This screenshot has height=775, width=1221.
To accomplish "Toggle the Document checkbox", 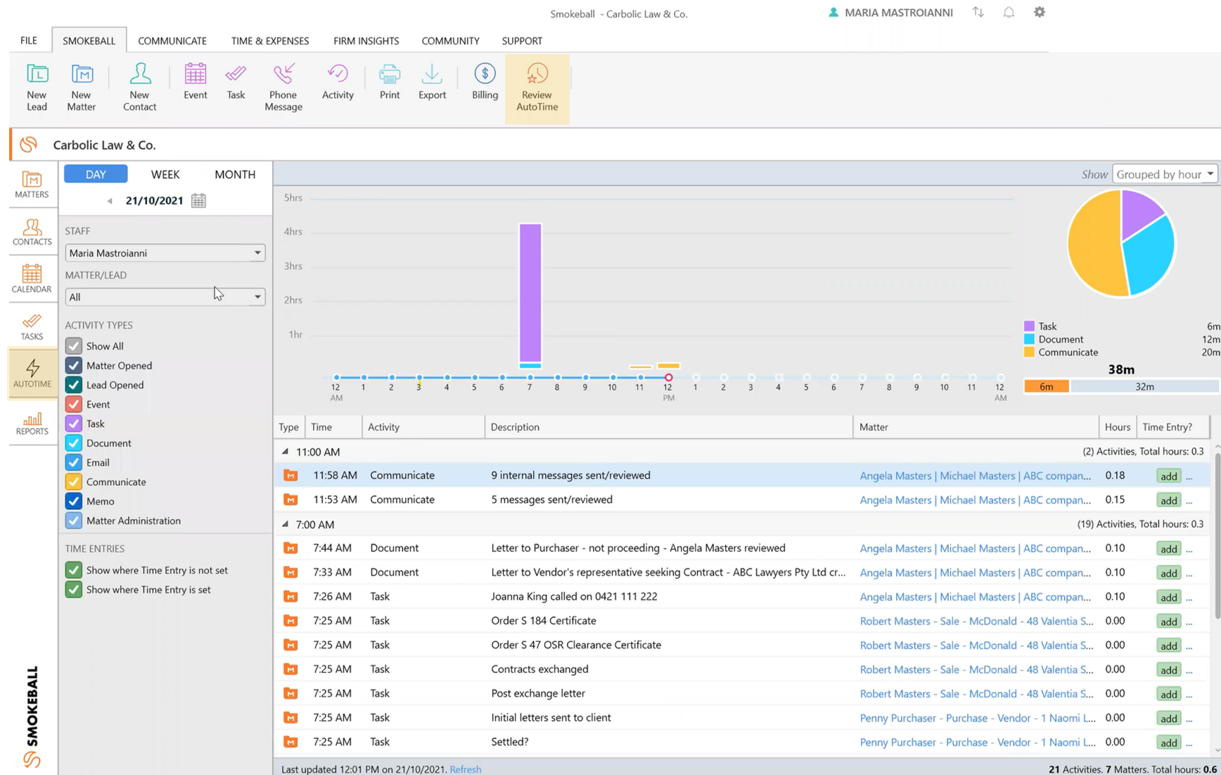I will 73,443.
